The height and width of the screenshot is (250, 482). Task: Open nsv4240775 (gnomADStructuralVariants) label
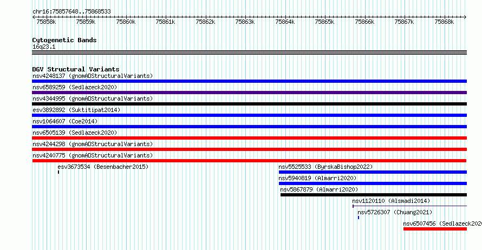(93, 155)
